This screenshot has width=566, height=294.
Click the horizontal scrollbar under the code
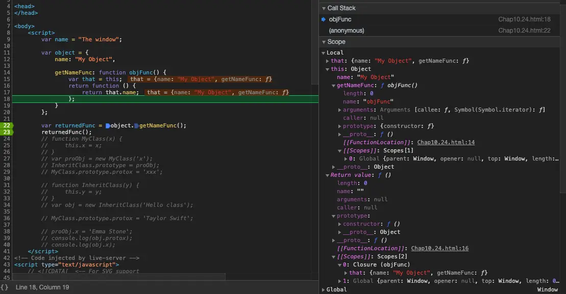pos(119,277)
